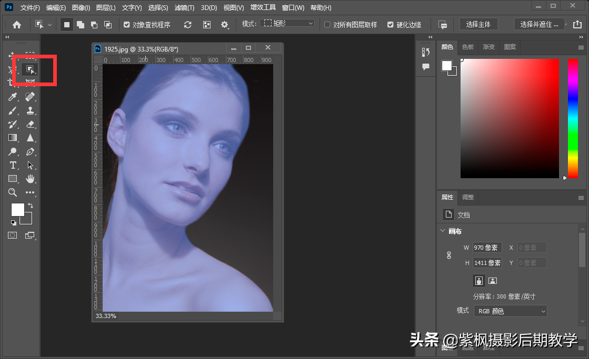Viewport: 589px width, 359px height.
Task: Open the Properties panel options menu
Action: (x=581, y=198)
